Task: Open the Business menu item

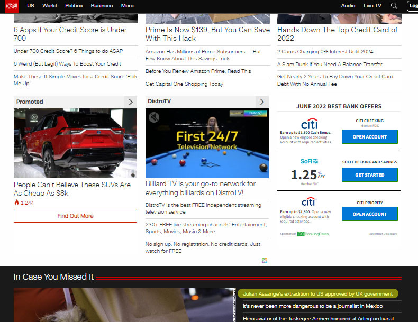Action: pos(102,6)
